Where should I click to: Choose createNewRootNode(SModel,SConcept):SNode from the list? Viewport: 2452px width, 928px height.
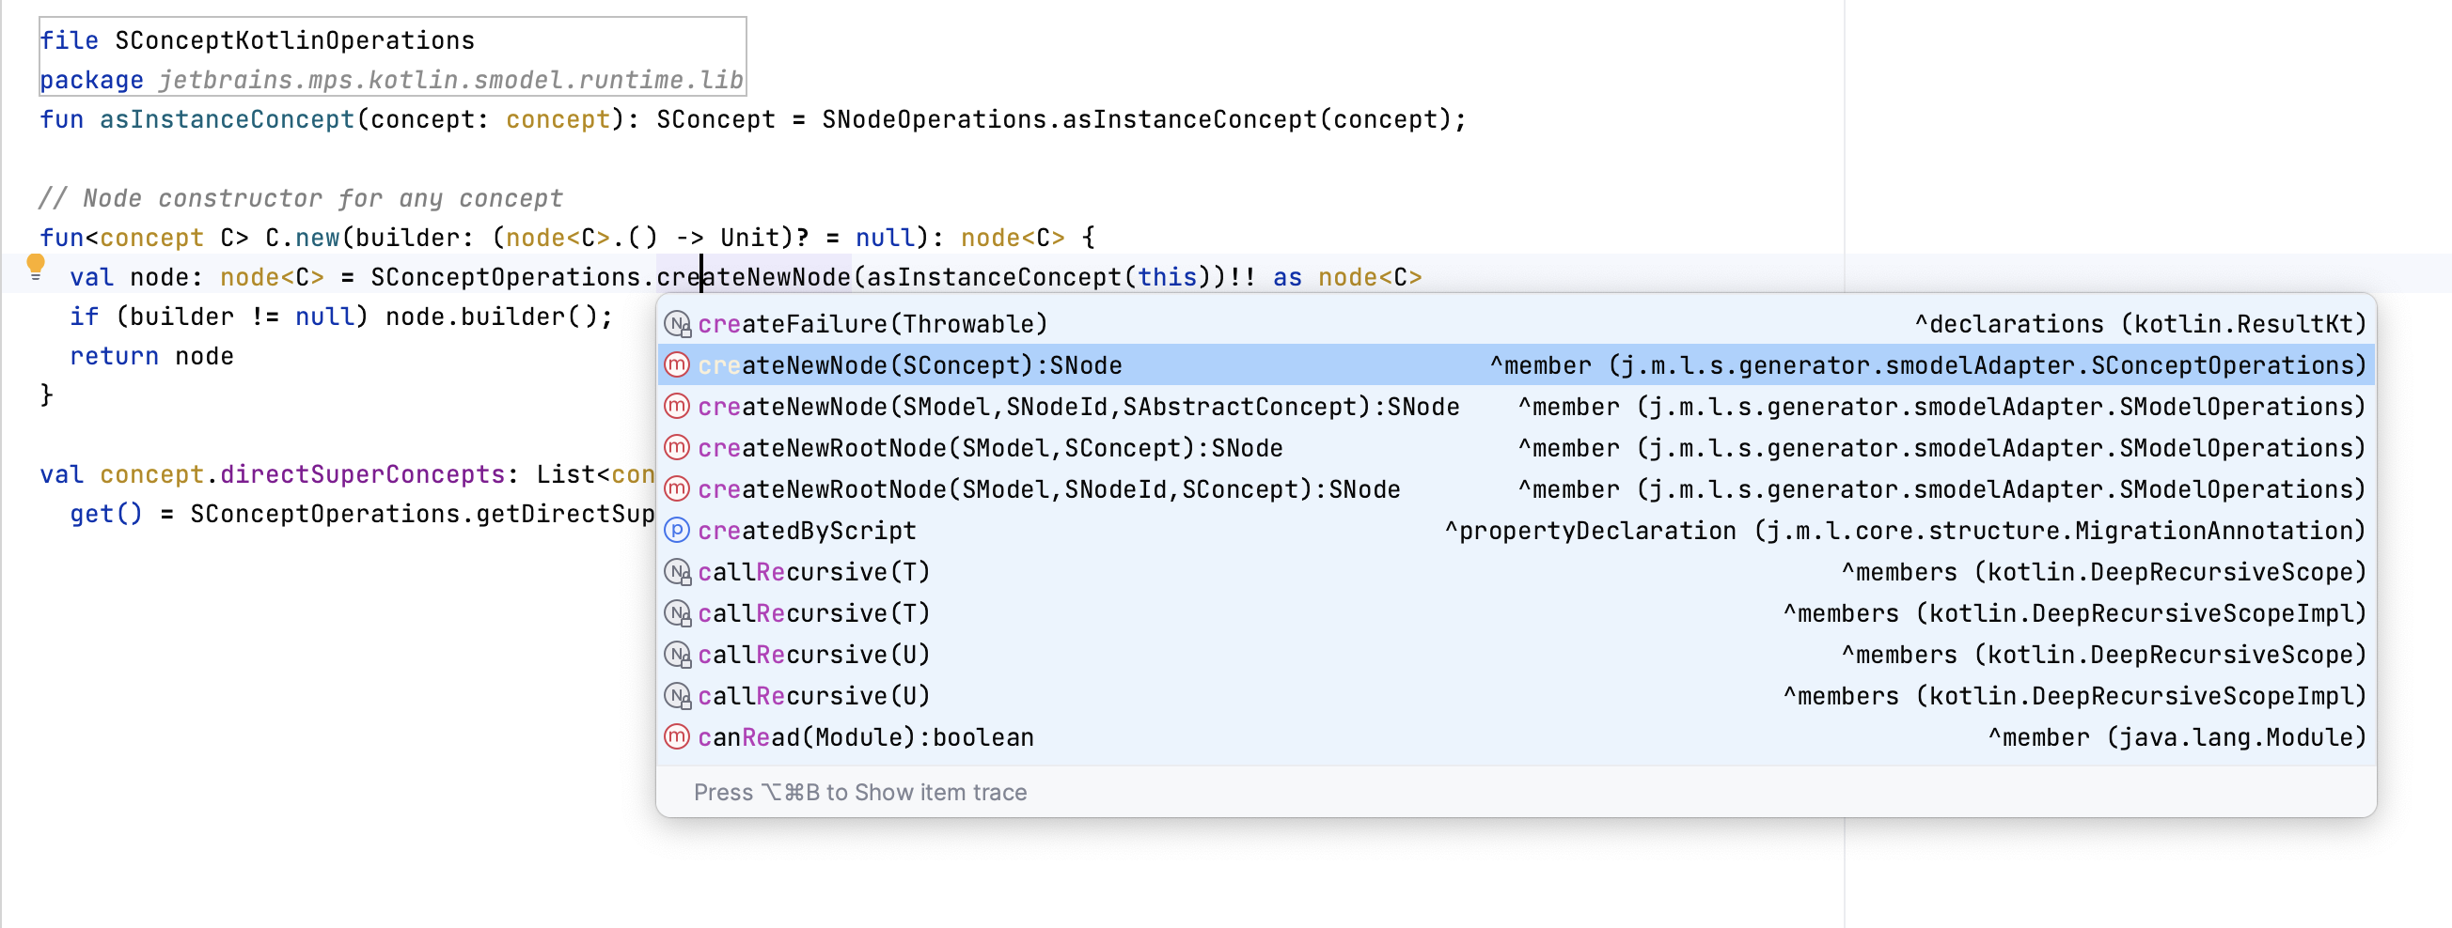coord(990,448)
